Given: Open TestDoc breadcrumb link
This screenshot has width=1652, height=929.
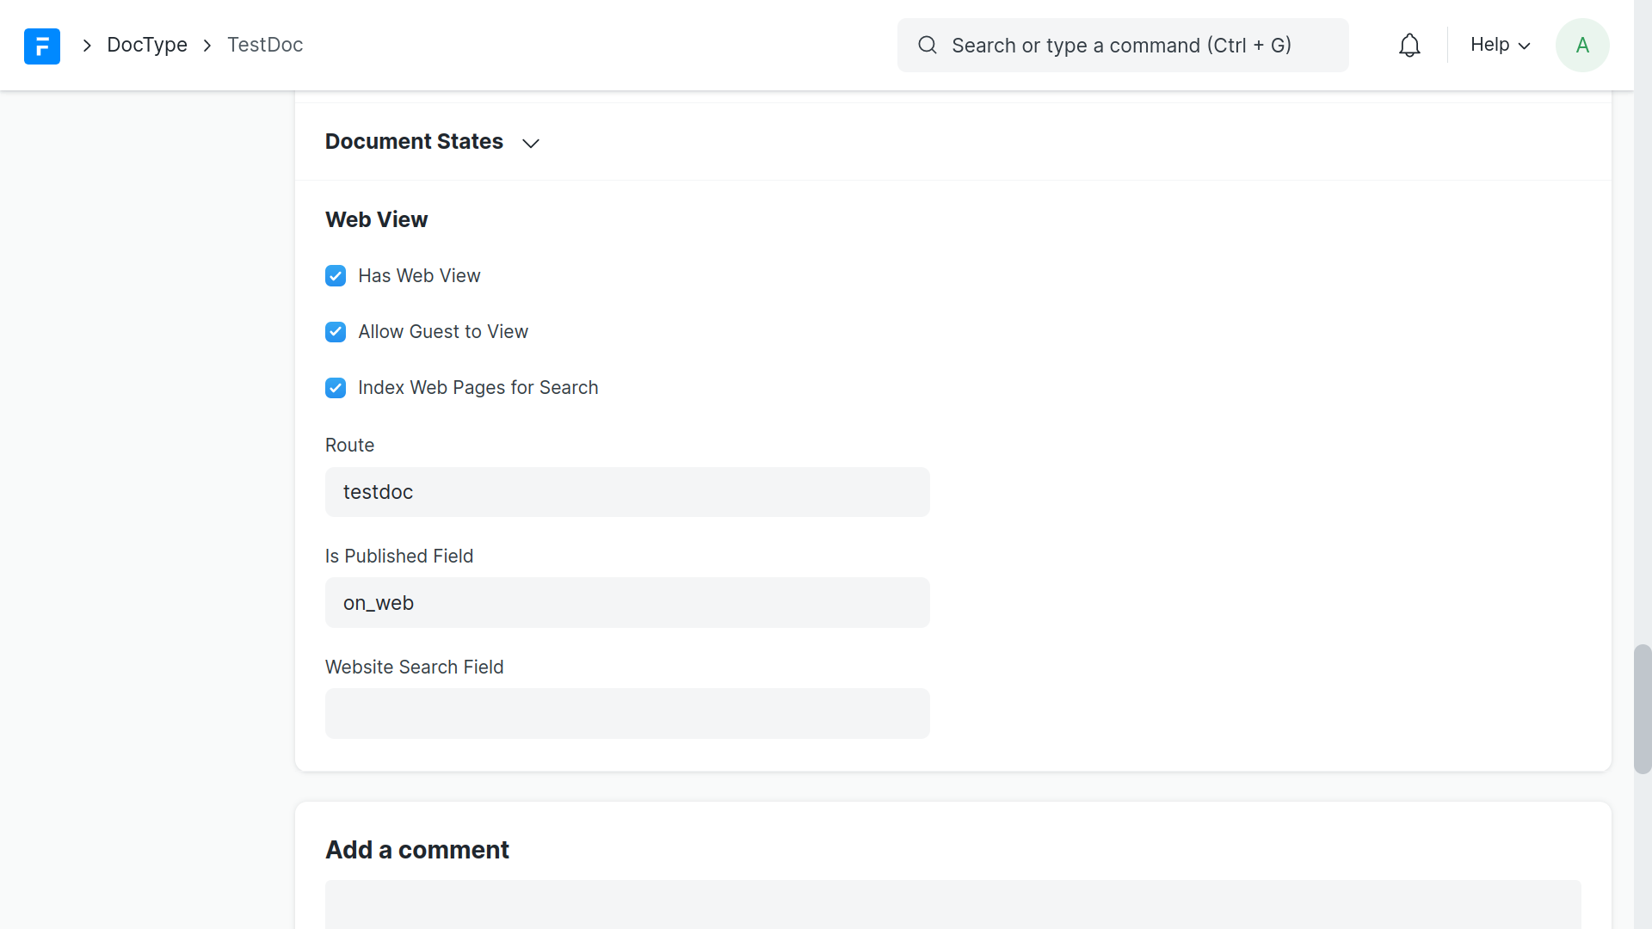Looking at the screenshot, I should pos(265,46).
